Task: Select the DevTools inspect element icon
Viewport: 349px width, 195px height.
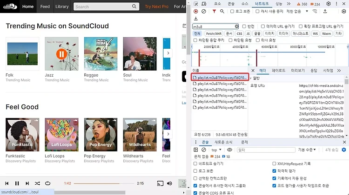Action: coord(196,4)
